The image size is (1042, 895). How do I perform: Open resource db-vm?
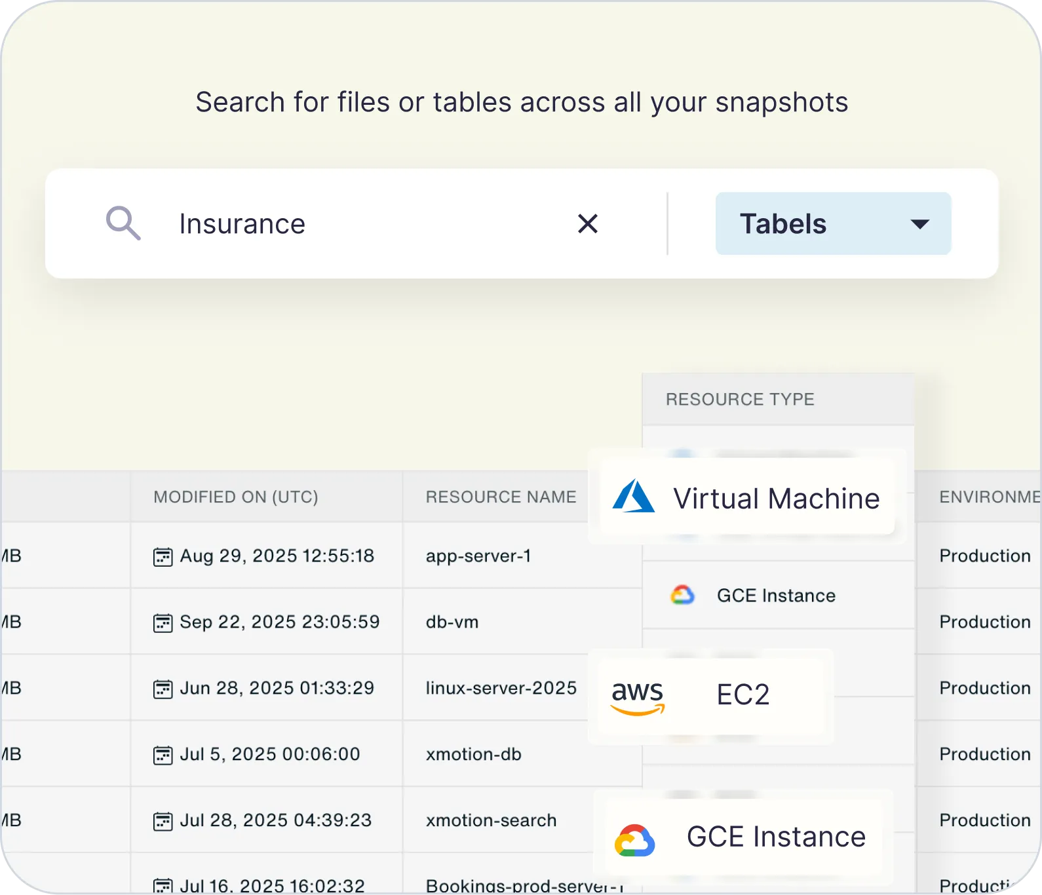coord(452,622)
